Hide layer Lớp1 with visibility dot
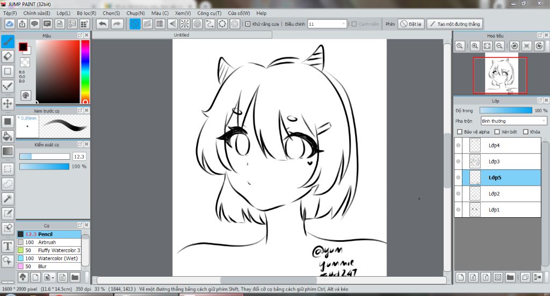550x296 pixels. [458, 210]
